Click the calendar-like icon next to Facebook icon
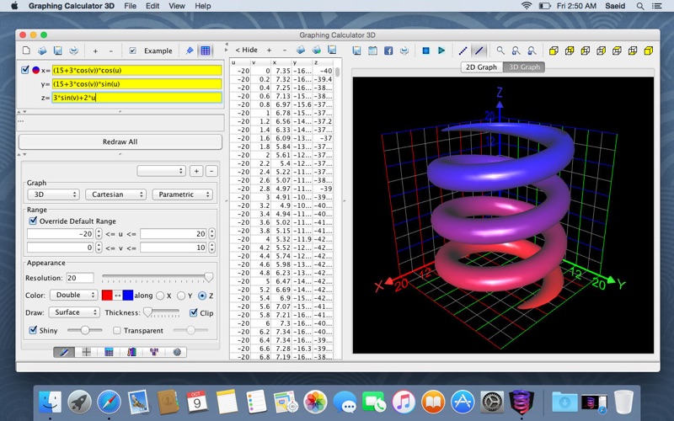 coord(372,51)
